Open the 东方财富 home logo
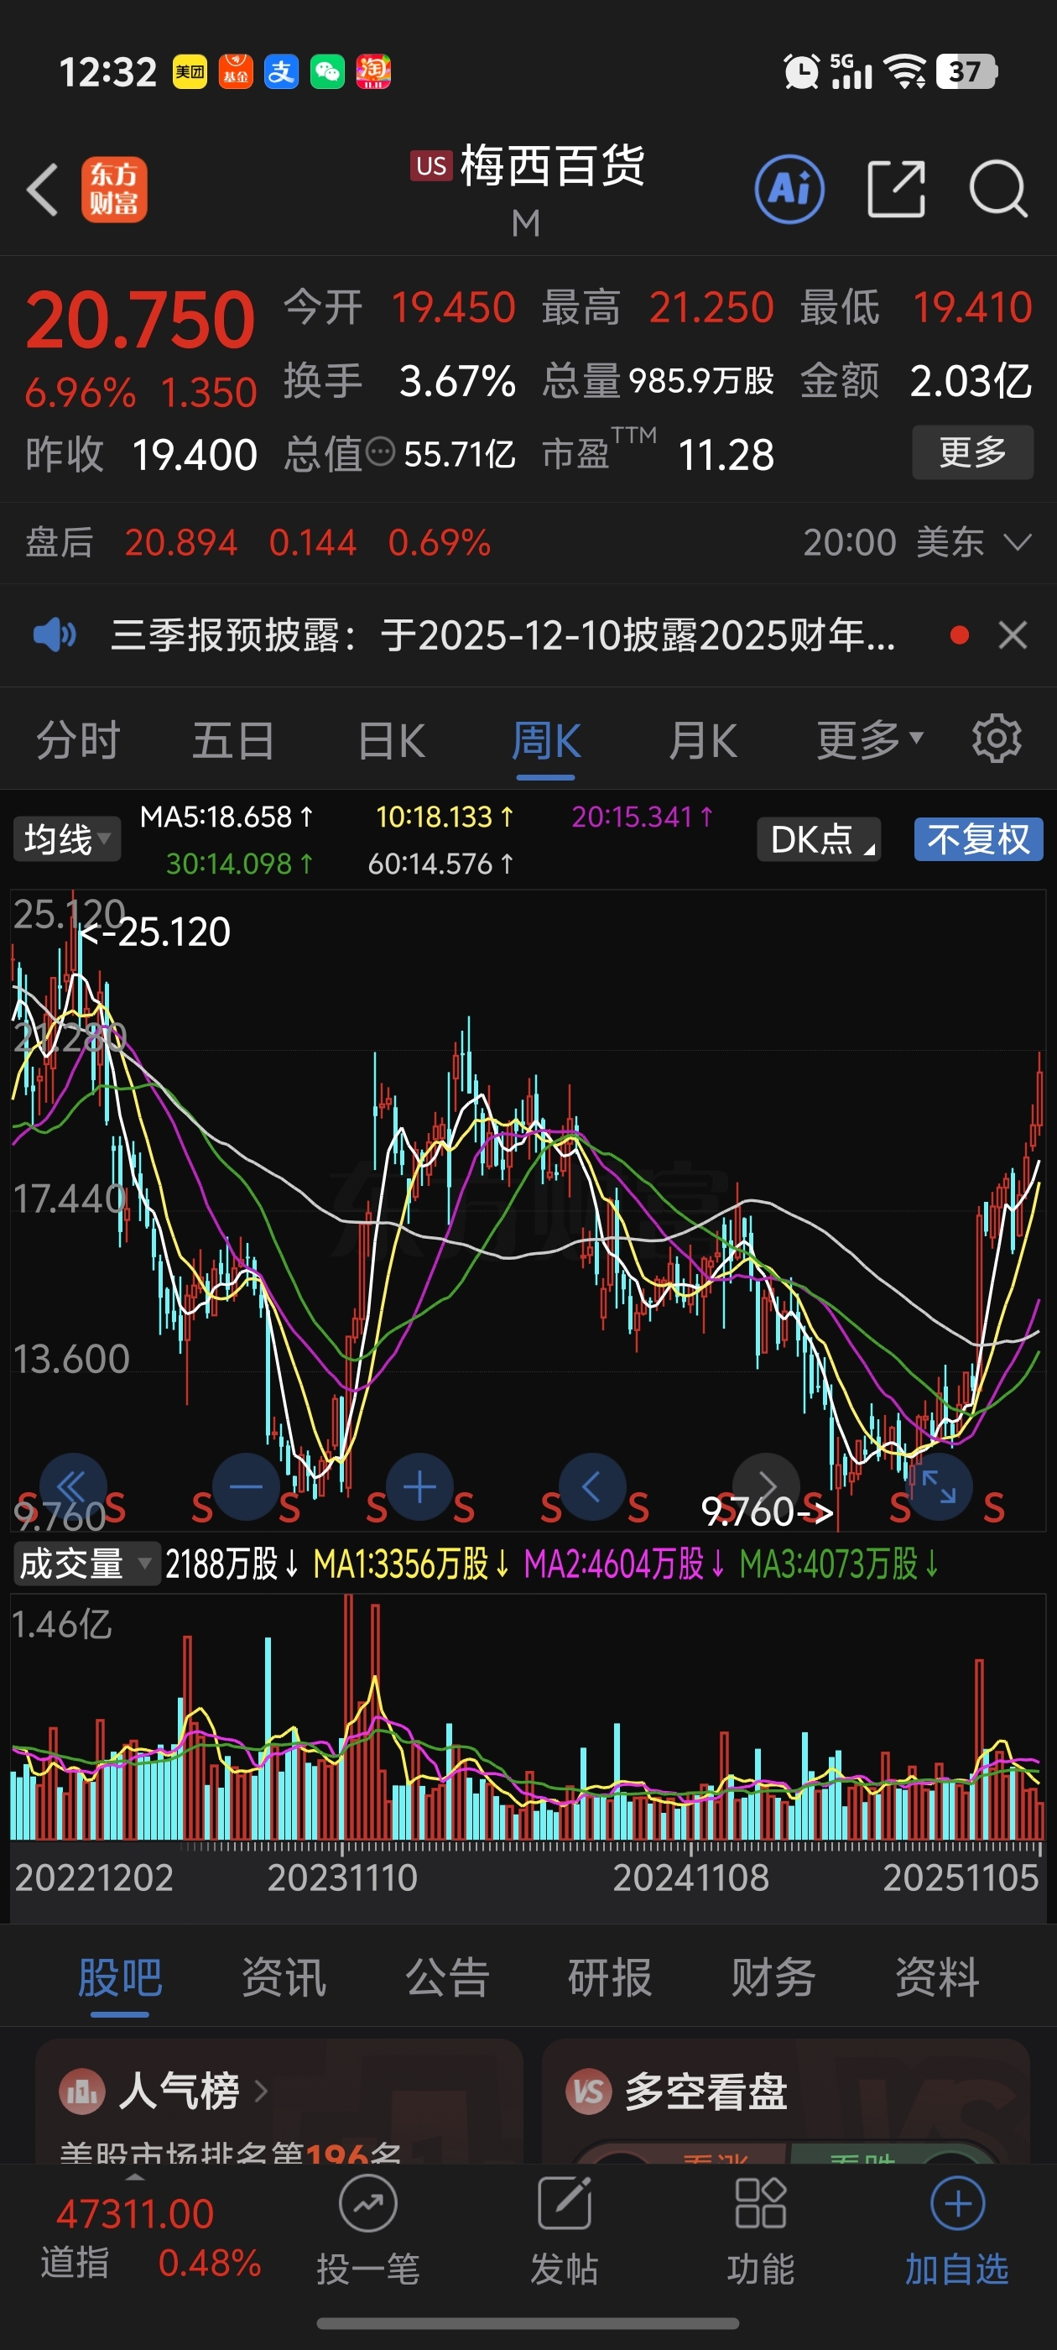This screenshot has height=2350, width=1057. [x=114, y=190]
